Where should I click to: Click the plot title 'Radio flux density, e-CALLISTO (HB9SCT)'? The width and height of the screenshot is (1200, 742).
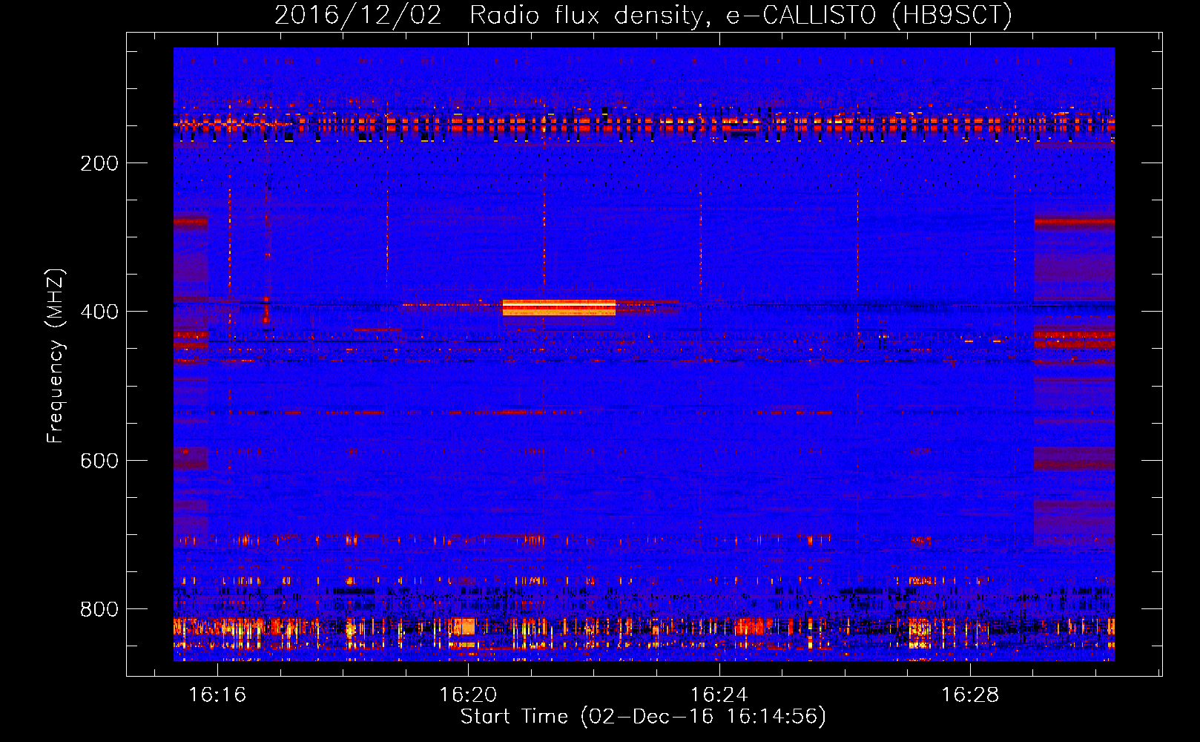[x=740, y=15]
